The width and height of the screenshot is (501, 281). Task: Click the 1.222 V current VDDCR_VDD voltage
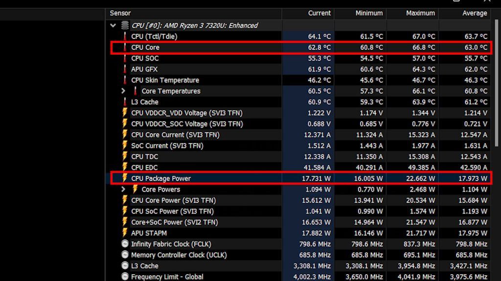(319, 113)
